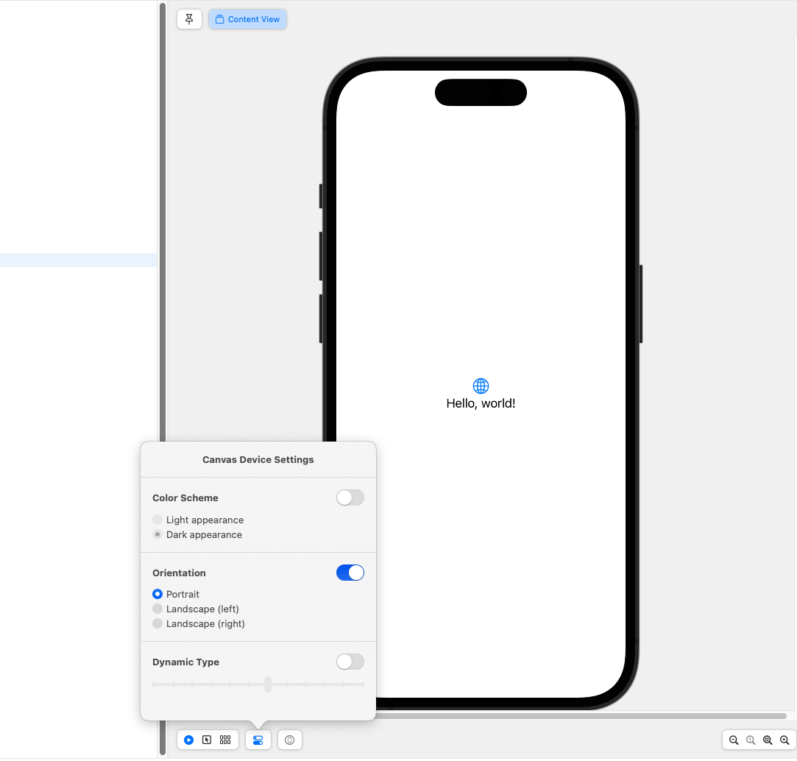
Task: Select the Content View preview tab
Action: click(247, 19)
